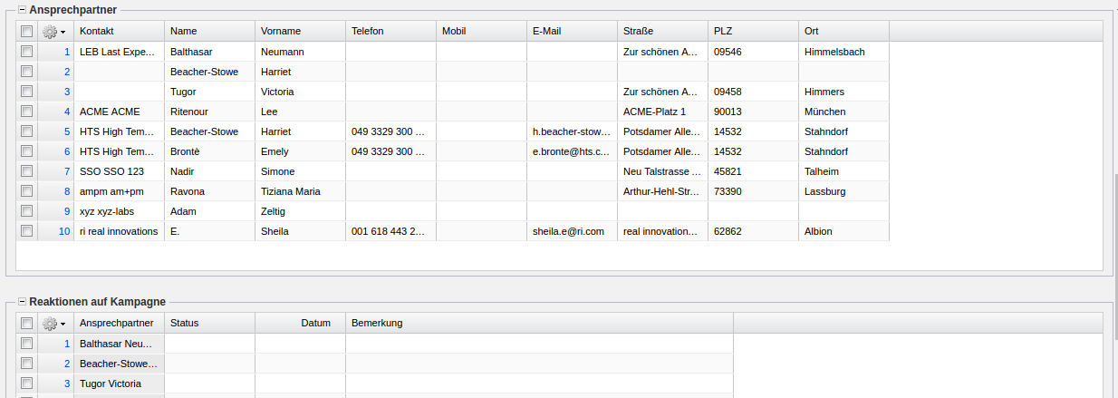Open row number 5 link
Viewport: 1118px width, 398px height.
point(66,131)
